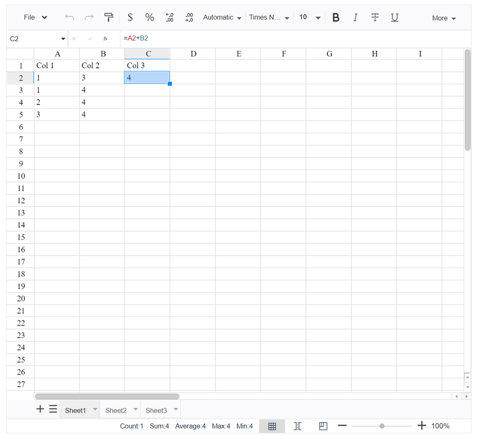Click the Average:4 status entry
Image resolution: width=478 pixels, height=439 pixels.
190,426
